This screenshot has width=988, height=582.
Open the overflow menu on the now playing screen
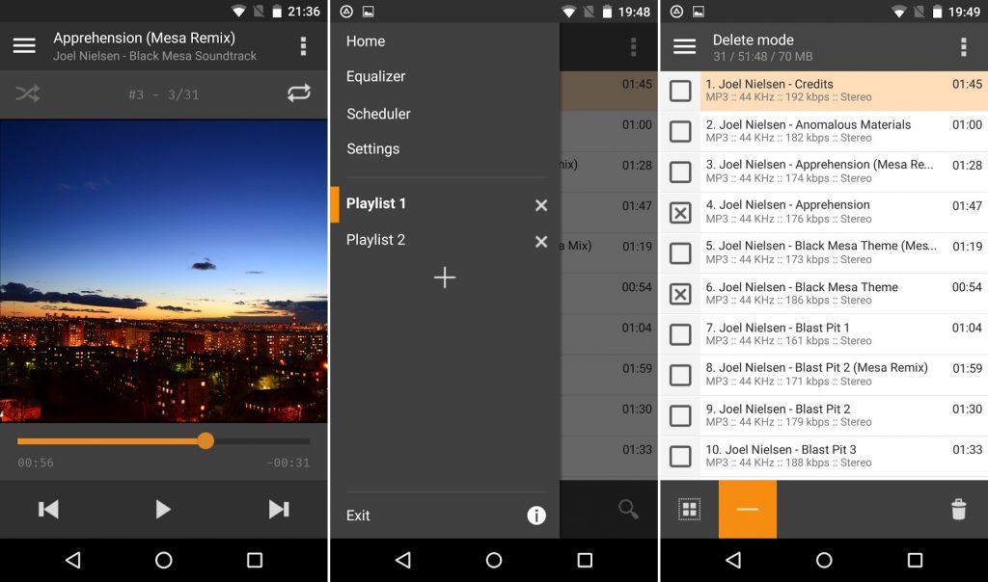[x=302, y=45]
